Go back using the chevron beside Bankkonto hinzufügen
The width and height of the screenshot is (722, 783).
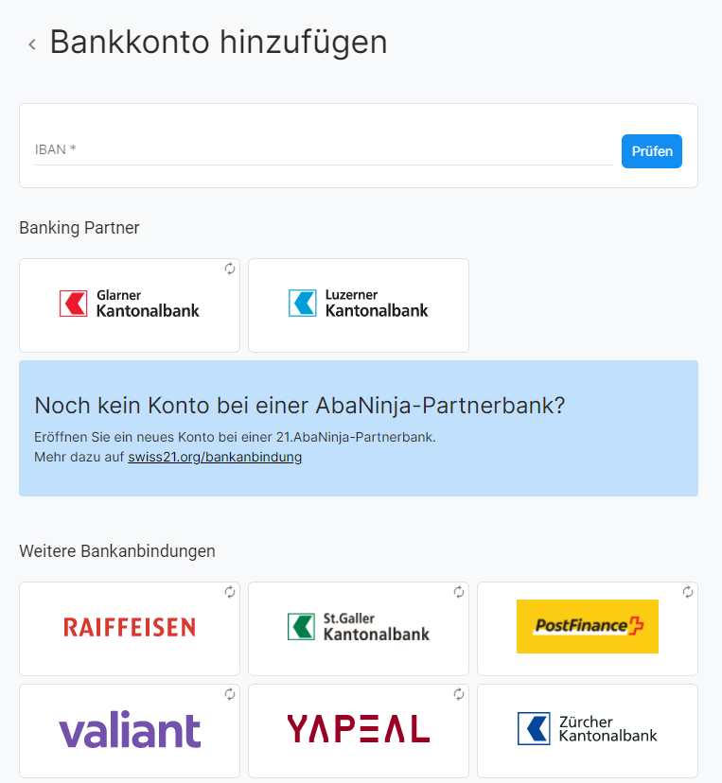[32, 44]
